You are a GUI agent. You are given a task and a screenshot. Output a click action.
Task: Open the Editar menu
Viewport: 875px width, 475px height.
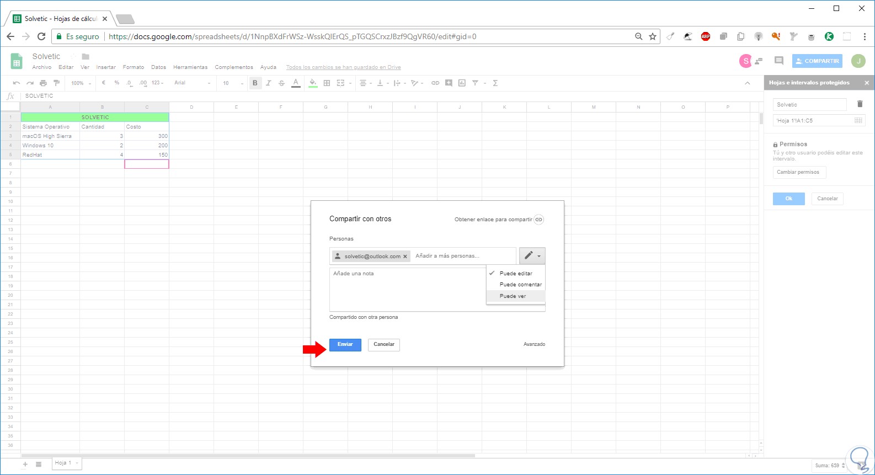[x=66, y=67]
